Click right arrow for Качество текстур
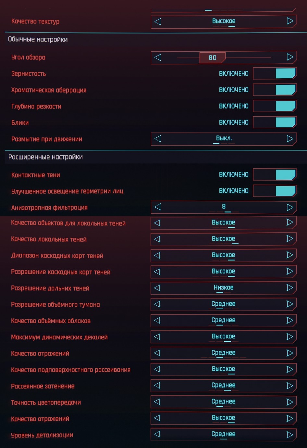 point(290,21)
